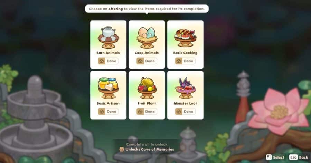
Task: Open the Barn Animals offering label
Action: click(x=108, y=53)
